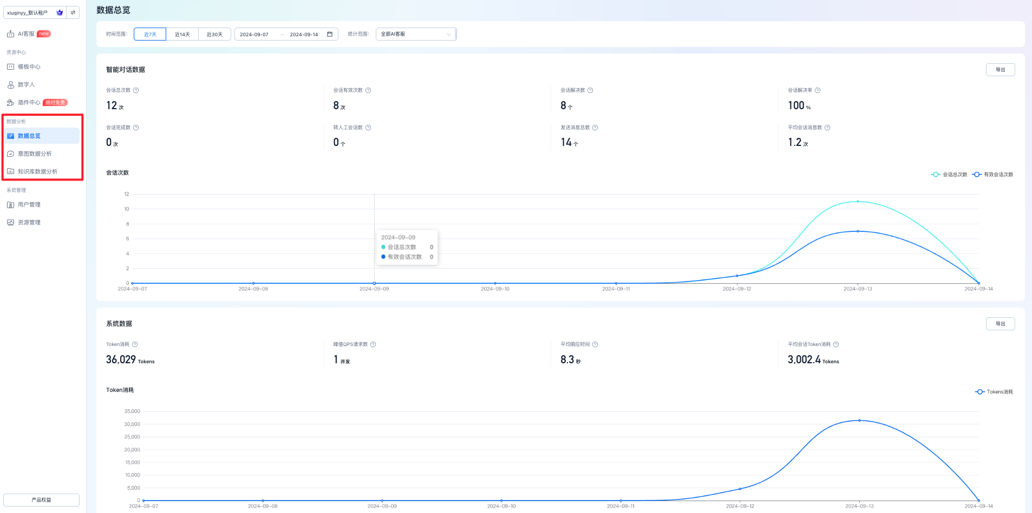Click the 8.3 秒 response time value

click(x=571, y=360)
